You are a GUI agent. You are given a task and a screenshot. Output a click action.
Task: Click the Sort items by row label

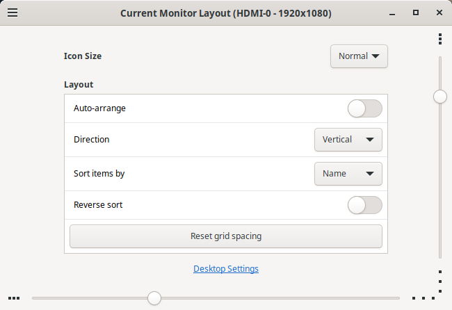tap(99, 174)
